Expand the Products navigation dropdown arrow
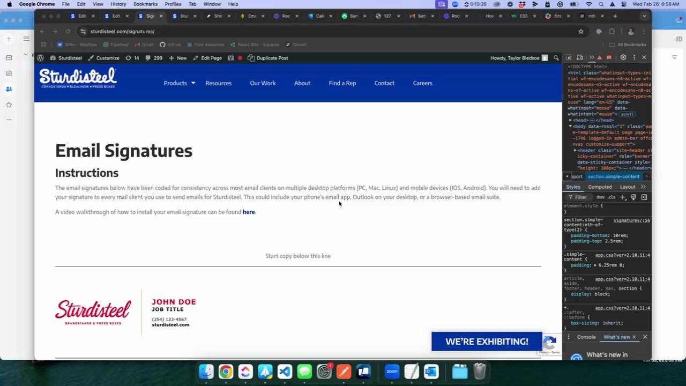 point(193,83)
